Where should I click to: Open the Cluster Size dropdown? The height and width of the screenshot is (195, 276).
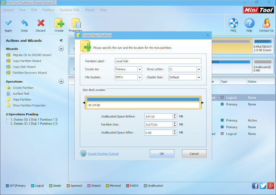199,77
